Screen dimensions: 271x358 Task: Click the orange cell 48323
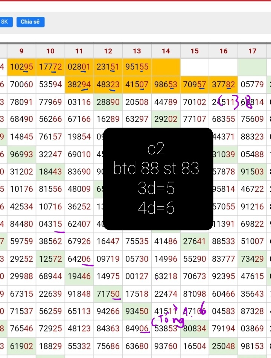108,85
